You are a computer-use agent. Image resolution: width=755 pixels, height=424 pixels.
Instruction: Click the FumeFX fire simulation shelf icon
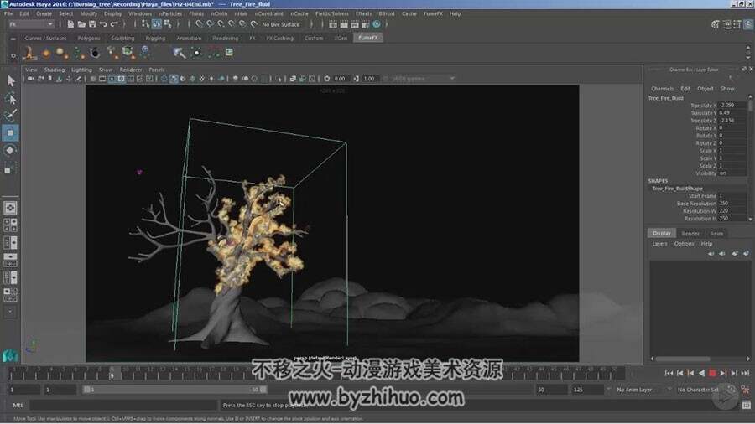29,53
